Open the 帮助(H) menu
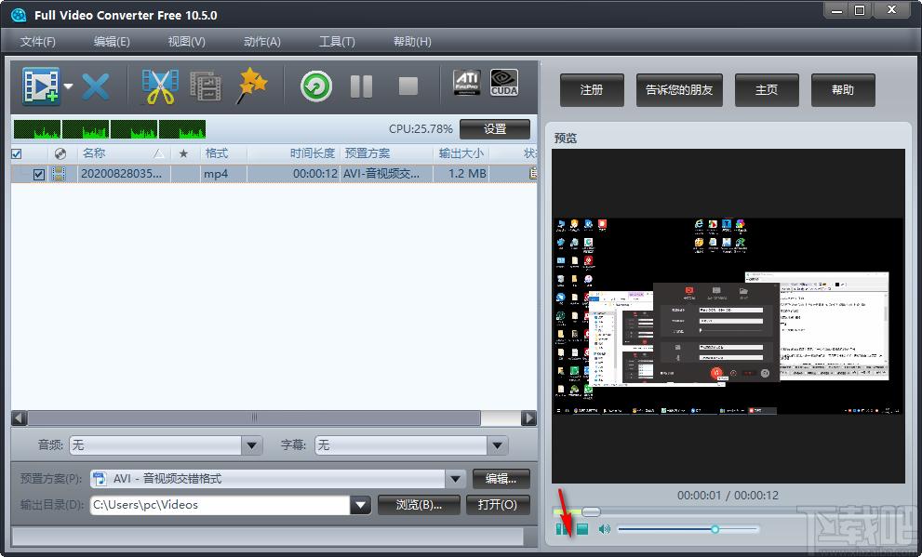This screenshot has height=557, width=922. (x=412, y=42)
